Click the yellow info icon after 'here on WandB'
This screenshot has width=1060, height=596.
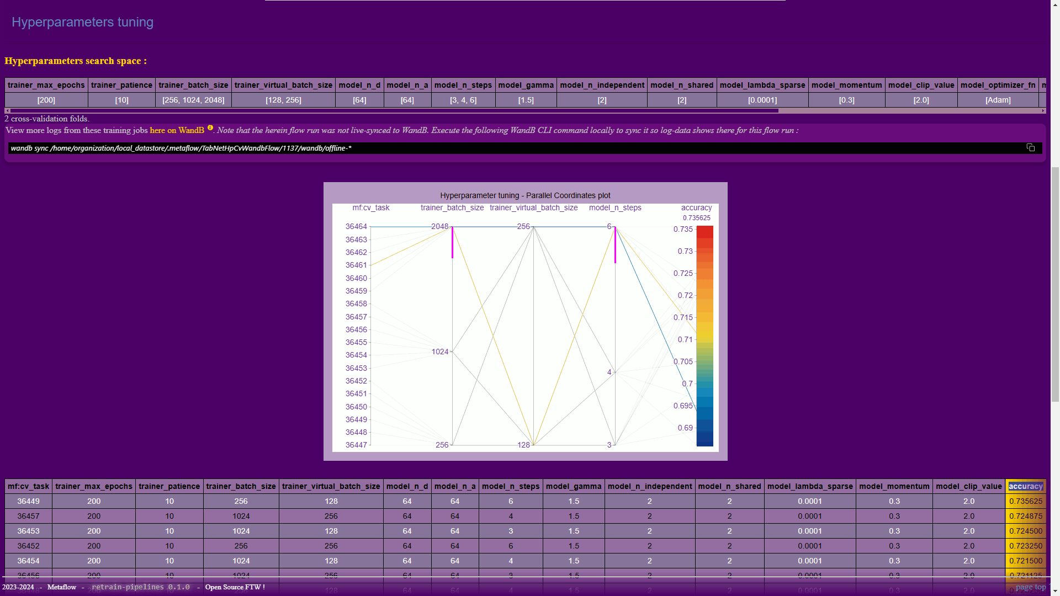click(210, 128)
